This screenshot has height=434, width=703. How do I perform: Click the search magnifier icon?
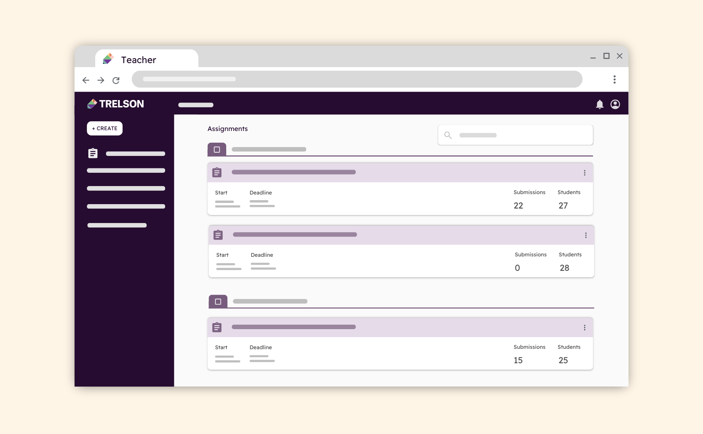tap(448, 135)
